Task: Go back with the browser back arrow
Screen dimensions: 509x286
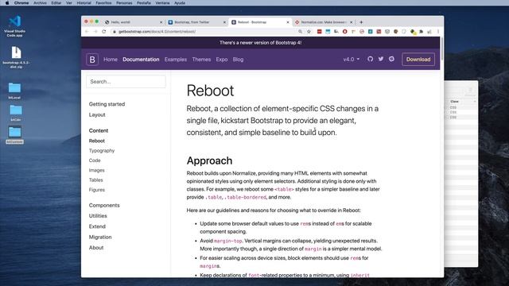Action: point(87,32)
